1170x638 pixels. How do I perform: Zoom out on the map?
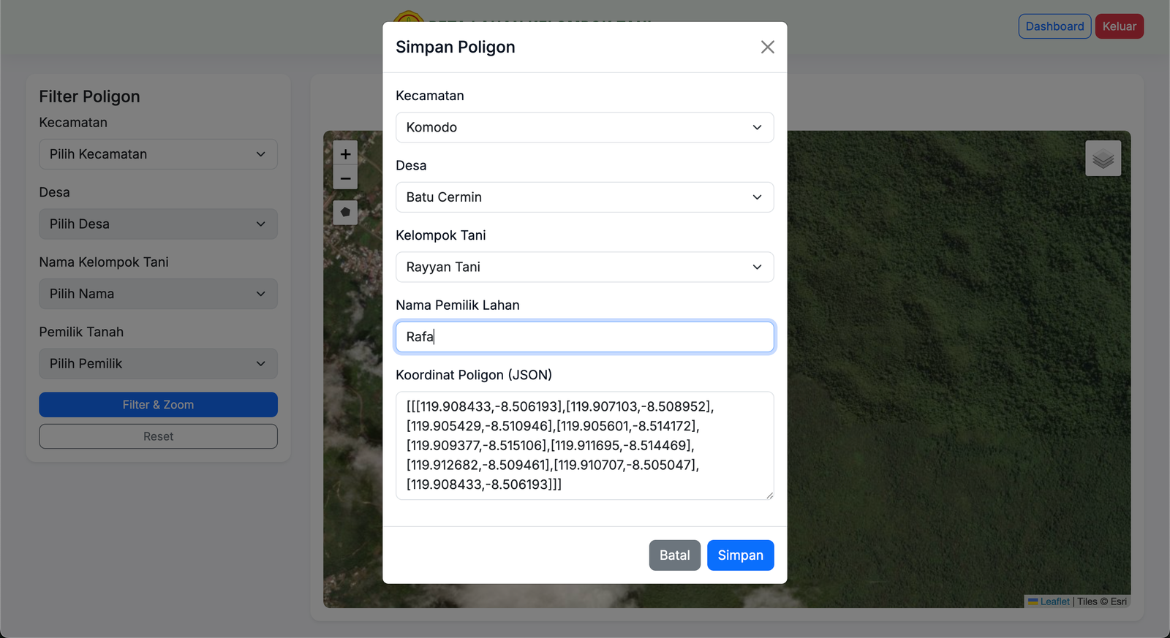point(345,178)
